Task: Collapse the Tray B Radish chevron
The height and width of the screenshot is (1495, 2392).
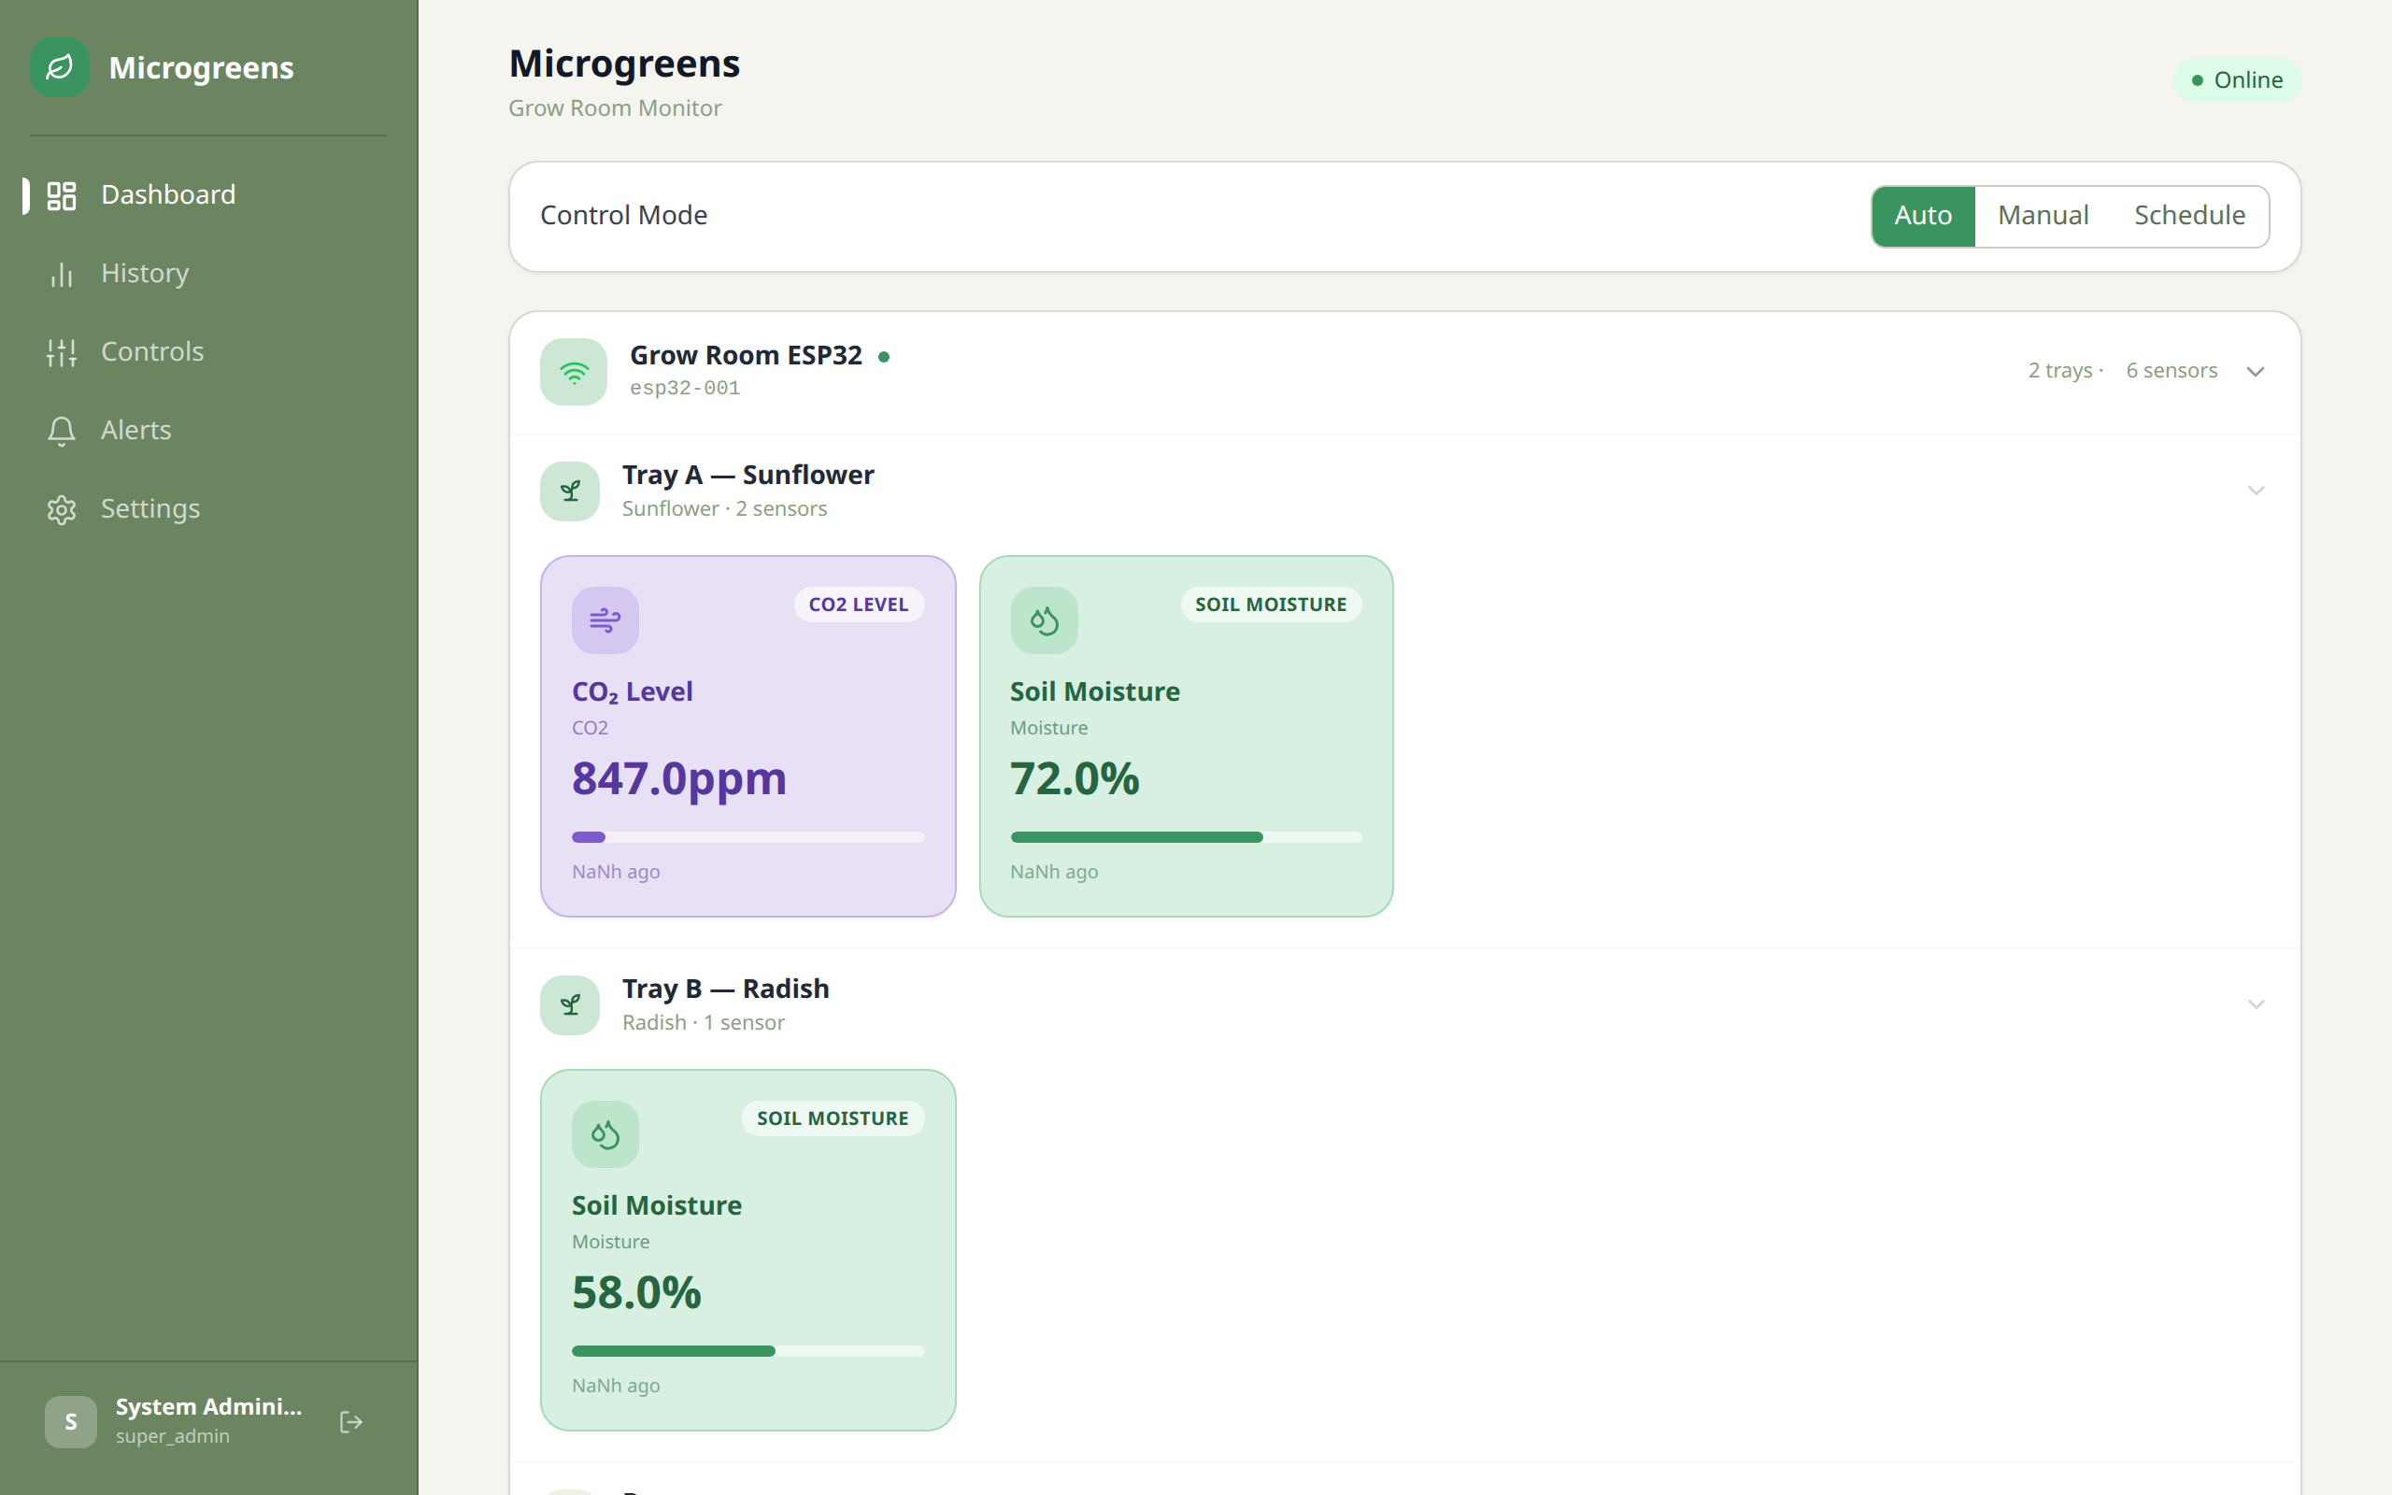Action: [x=2256, y=1004]
